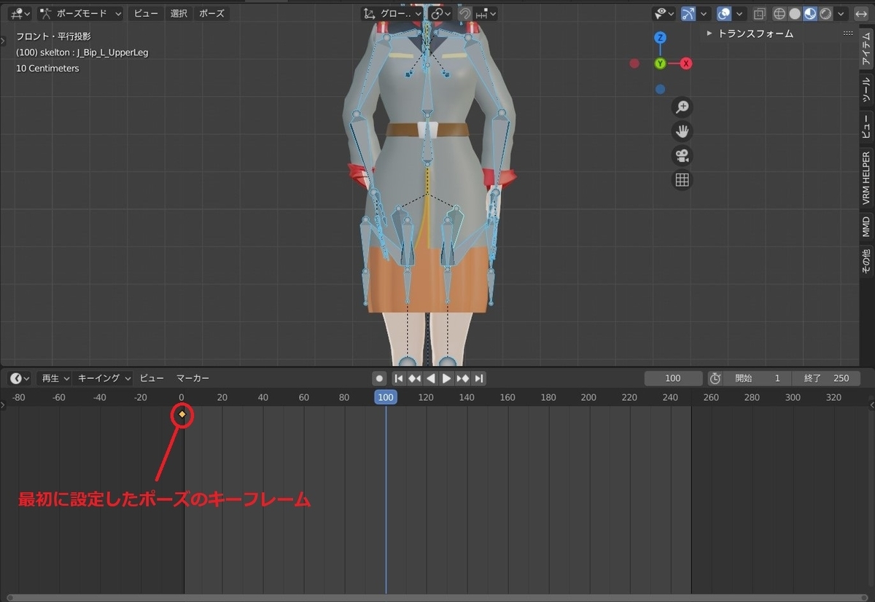This screenshot has height=602, width=875.
Task: Click the double-arrow icon at header right end
Action: [861, 13]
